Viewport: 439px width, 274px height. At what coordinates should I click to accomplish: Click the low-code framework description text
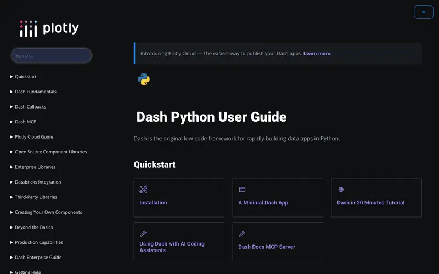237,139
